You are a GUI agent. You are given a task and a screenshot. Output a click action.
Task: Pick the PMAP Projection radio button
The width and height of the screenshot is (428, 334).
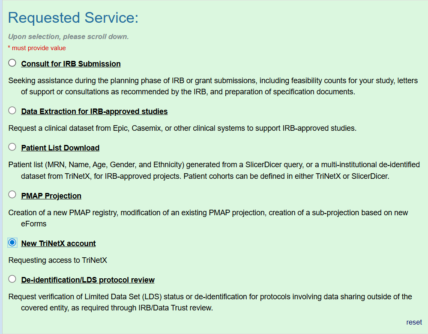(x=12, y=195)
